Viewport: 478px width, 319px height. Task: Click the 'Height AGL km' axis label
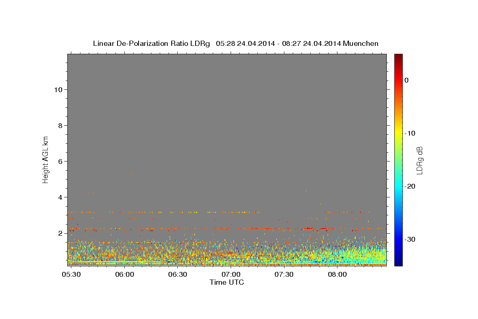click(46, 159)
